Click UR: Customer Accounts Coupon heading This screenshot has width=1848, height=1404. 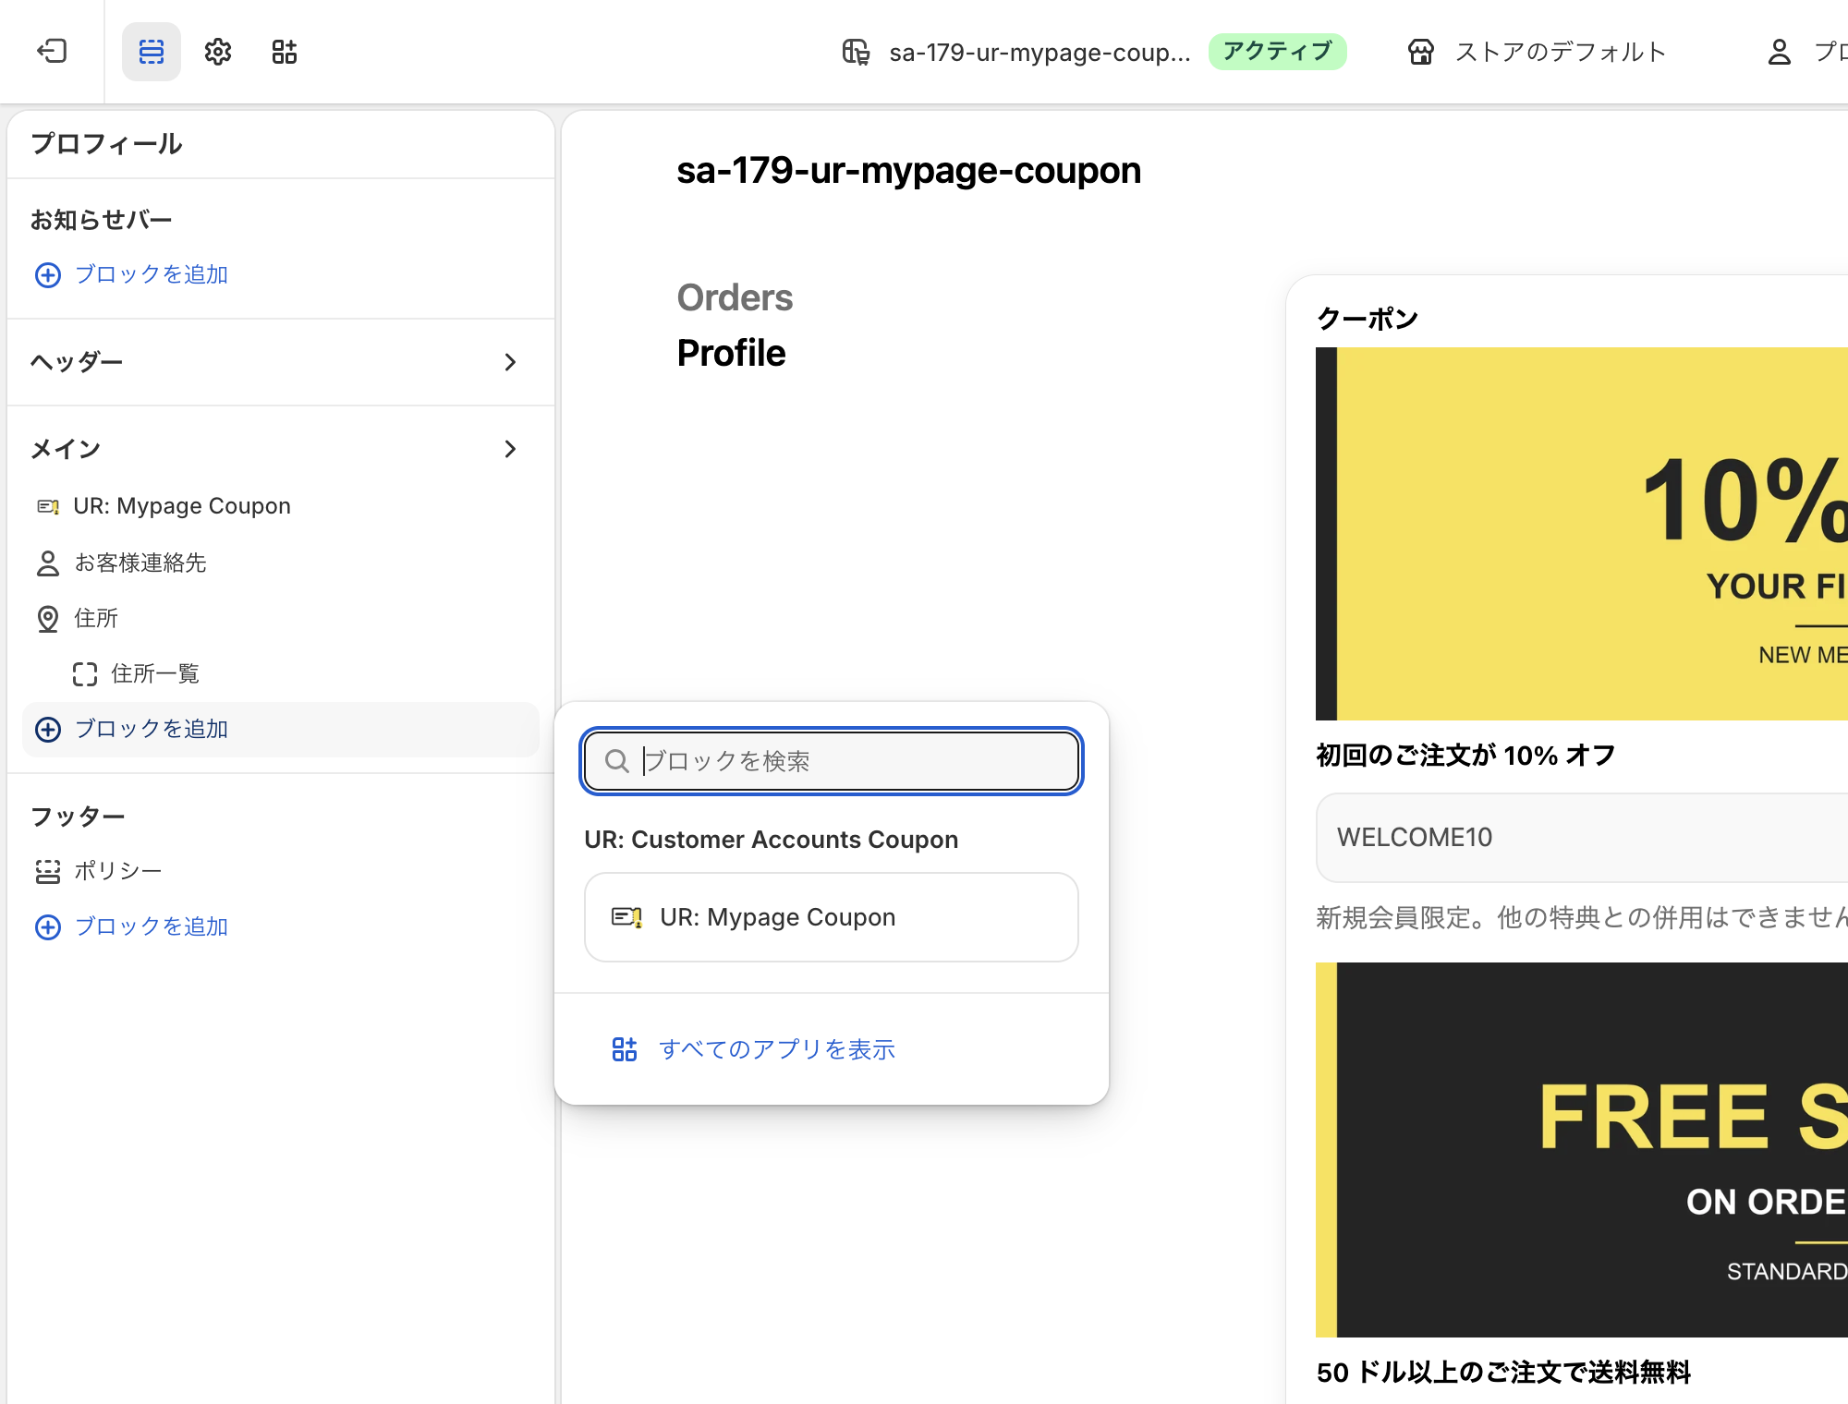click(772, 840)
